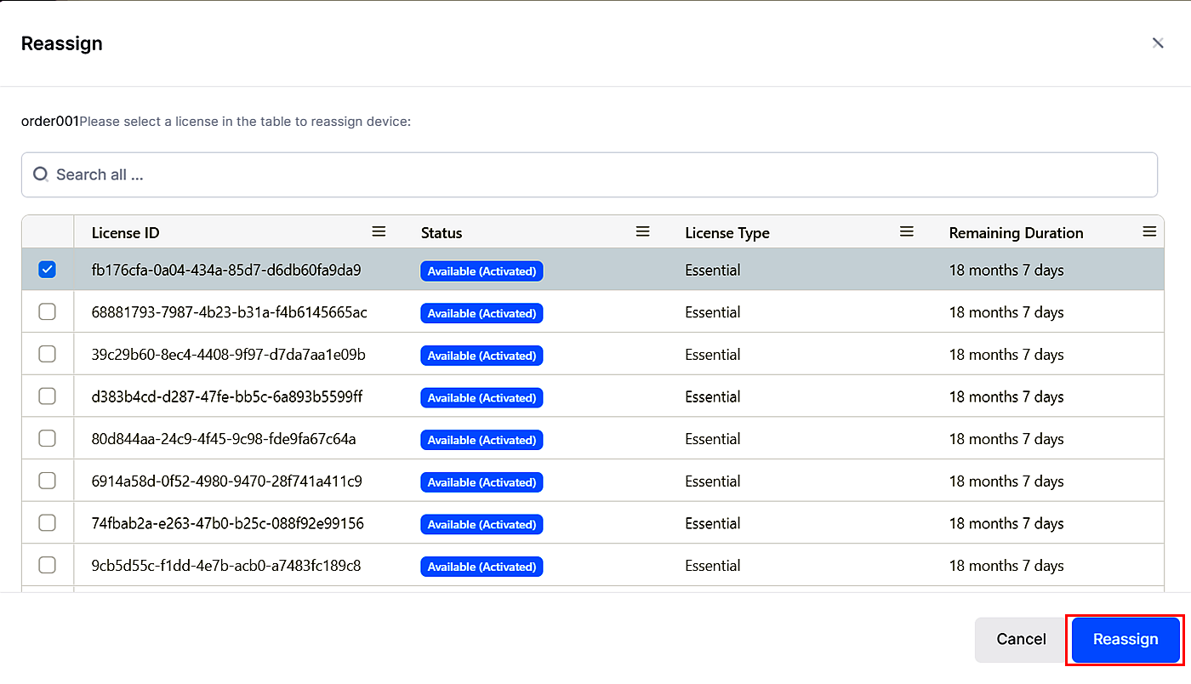
Task: Click license ID 80d844aa-24c9-4f45-9c98-fde9fa67c64a text
Action: (x=224, y=439)
